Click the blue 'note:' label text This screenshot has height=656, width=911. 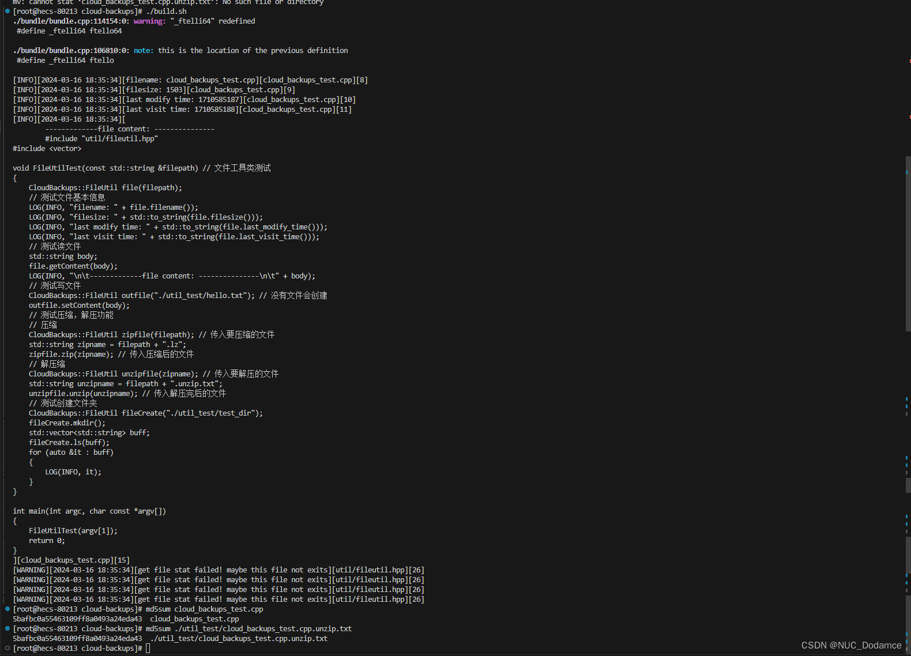[144, 50]
